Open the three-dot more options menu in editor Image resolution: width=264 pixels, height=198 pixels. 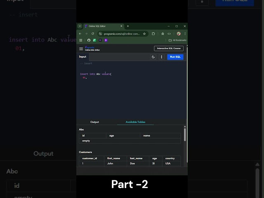click(161, 57)
